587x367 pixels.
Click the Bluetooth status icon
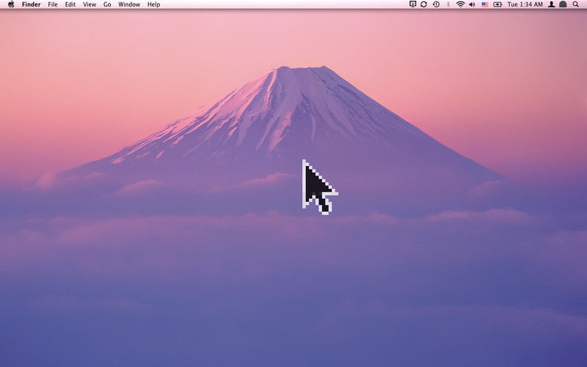(448, 4)
